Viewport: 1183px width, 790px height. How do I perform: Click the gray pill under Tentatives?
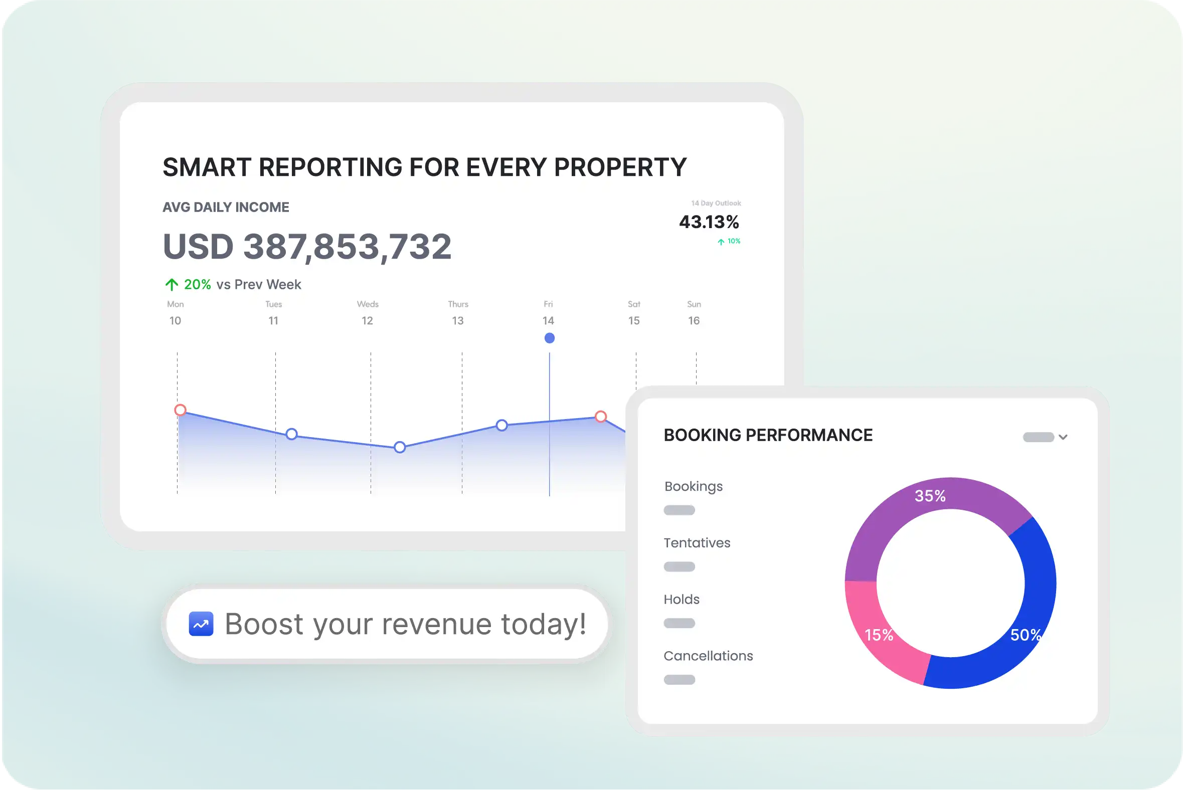(x=679, y=567)
